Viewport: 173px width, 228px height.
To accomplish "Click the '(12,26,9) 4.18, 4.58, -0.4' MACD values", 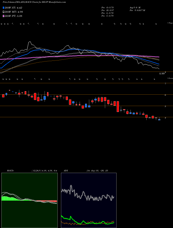I will (44, 171).
